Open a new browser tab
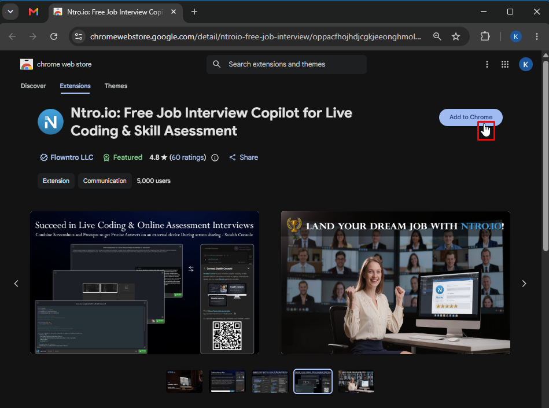The height and width of the screenshot is (408, 549). pyautogui.click(x=194, y=12)
